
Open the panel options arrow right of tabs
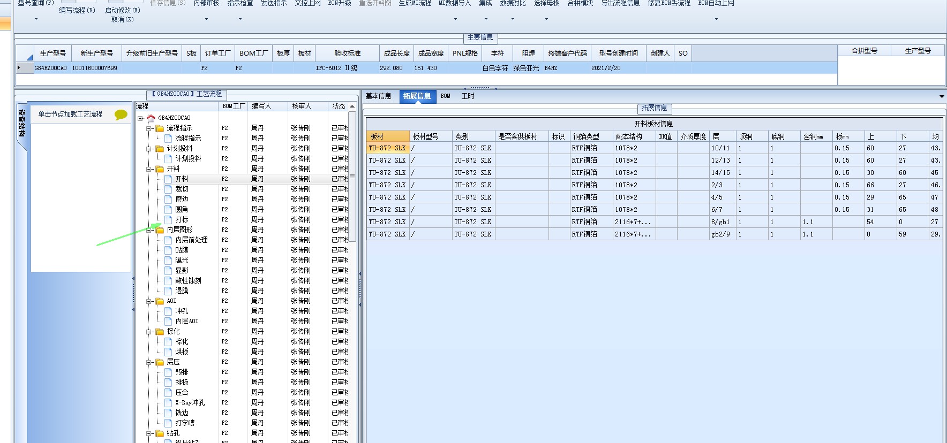(x=942, y=96)
